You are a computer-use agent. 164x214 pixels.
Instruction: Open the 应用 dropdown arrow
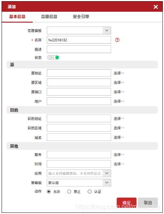107,173
